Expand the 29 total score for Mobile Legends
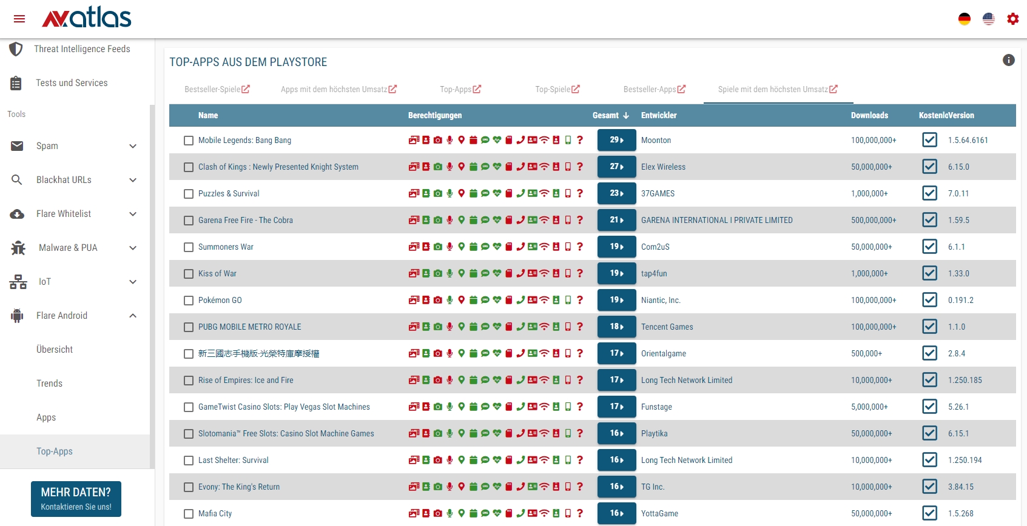The image size is (1027, 526). [616, 140]
